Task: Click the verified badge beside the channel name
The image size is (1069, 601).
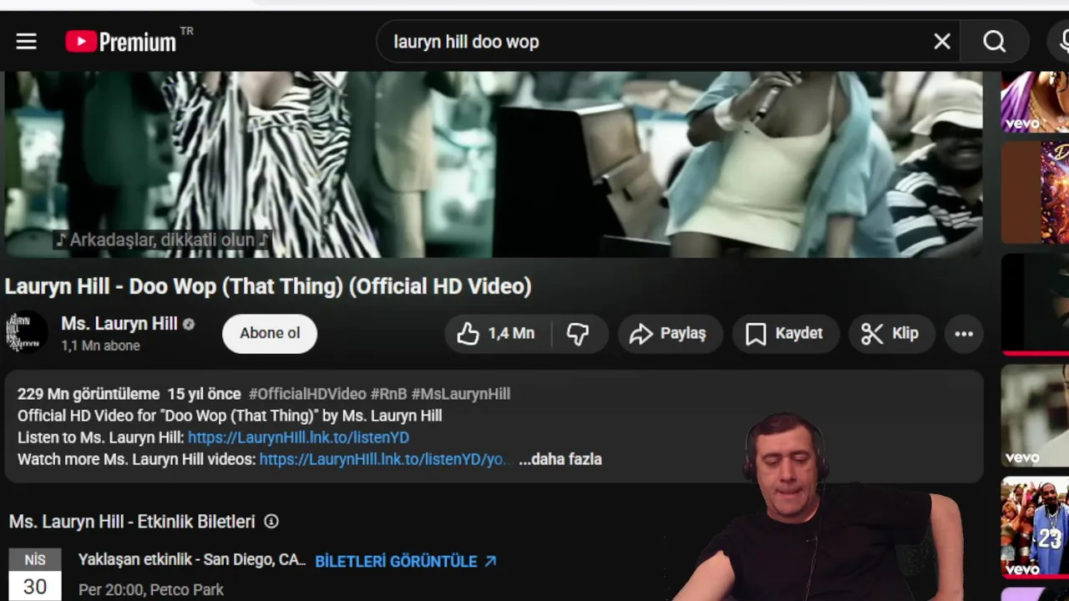Action: coord(189,324)
